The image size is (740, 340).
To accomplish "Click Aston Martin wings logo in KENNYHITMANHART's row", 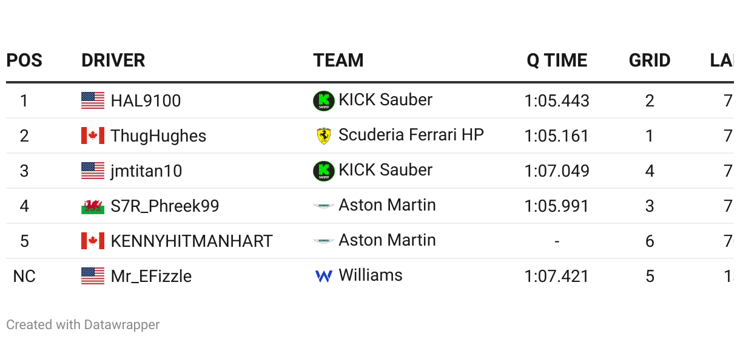I will click(x=324, y=241).
